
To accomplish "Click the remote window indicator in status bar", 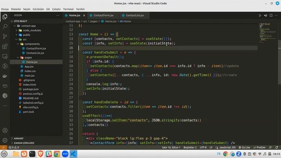I will point(4,147).
